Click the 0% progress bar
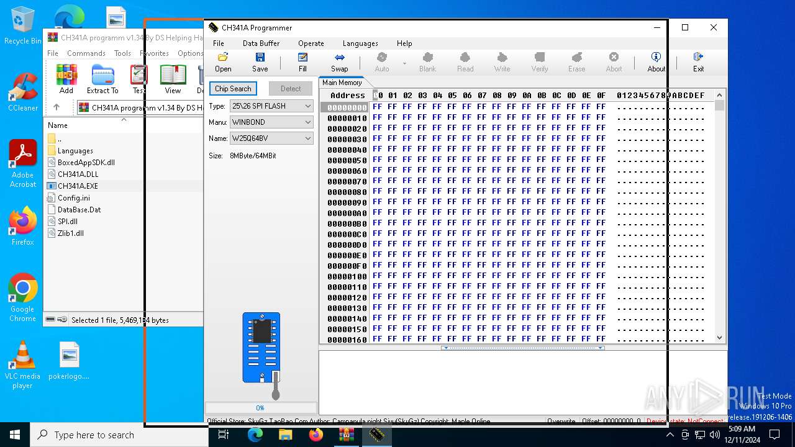This screenshot has width=795, height=447. point(261,408)
